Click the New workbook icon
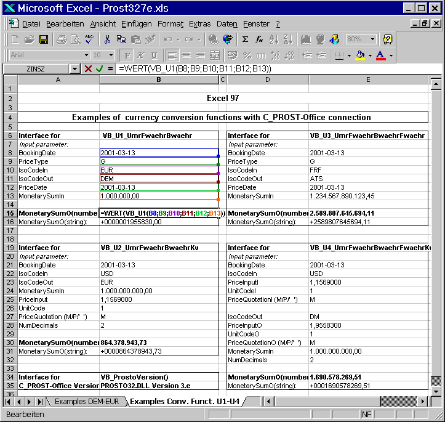Image resolution: width=445 pixels, height=422 pixels. (15, 39)
